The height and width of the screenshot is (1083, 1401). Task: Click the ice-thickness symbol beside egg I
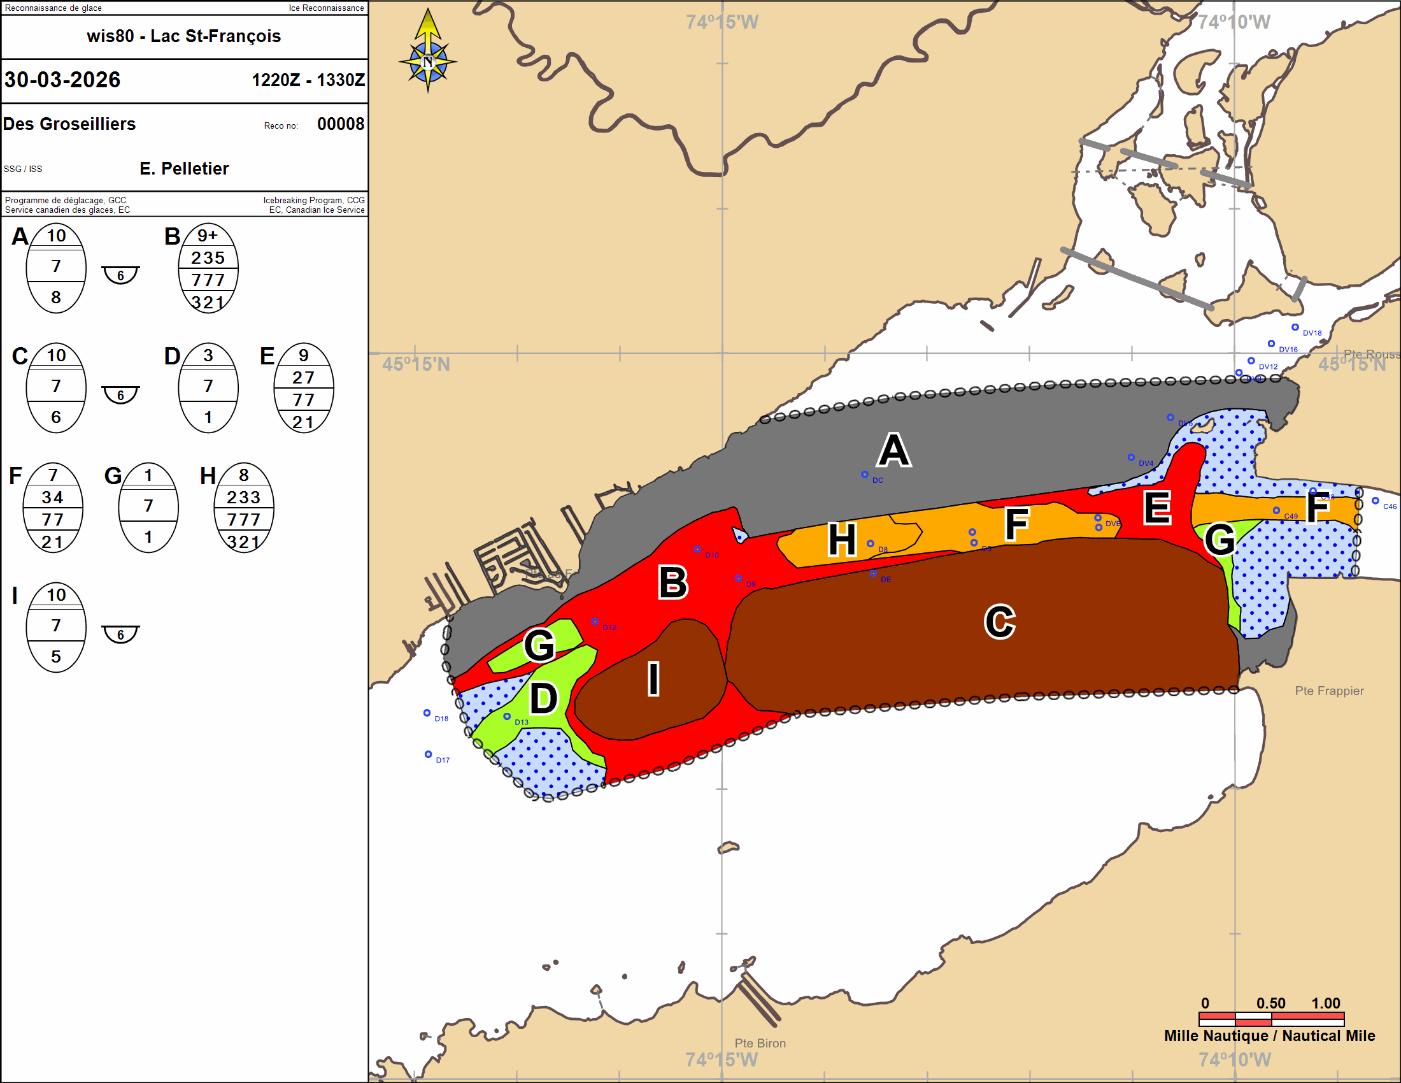coord(120,634)
